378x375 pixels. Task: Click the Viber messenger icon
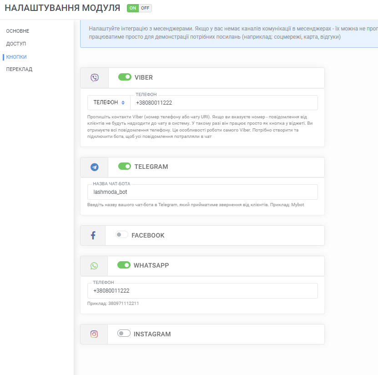point(95,78)
